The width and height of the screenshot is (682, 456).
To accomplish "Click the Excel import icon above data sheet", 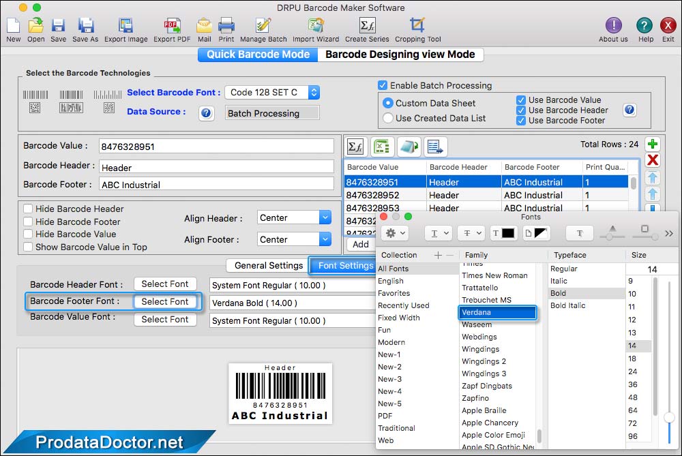I will pyautogui.click(x=383, y=147).
